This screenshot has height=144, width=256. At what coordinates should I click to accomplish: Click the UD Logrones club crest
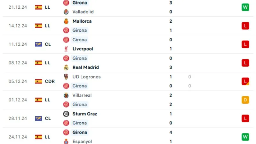point(66,77)
